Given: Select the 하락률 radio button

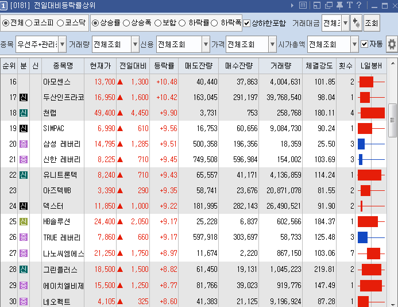Looking at the screenshot, I should (182, 23).
